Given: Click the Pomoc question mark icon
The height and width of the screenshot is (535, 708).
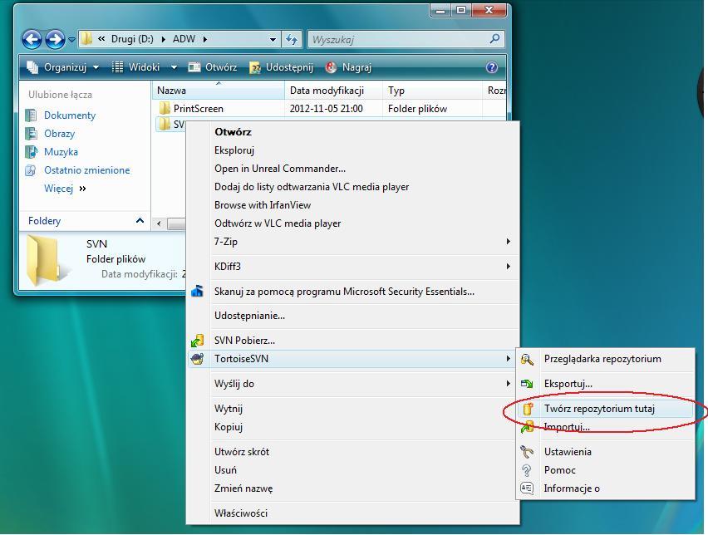Looking at the screenshot, I should click(527, 470).
